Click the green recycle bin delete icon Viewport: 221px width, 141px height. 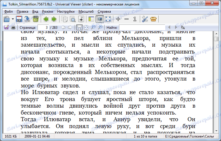tap(36, 19)
